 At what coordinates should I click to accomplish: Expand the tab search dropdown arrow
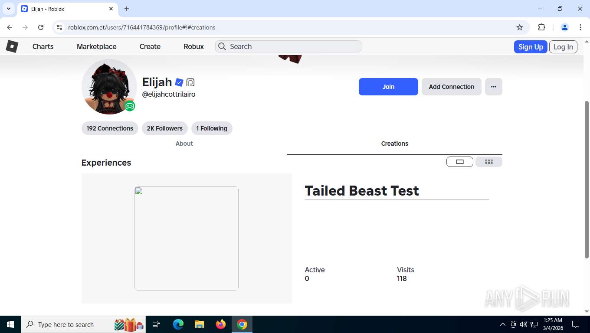coord(8,9)
